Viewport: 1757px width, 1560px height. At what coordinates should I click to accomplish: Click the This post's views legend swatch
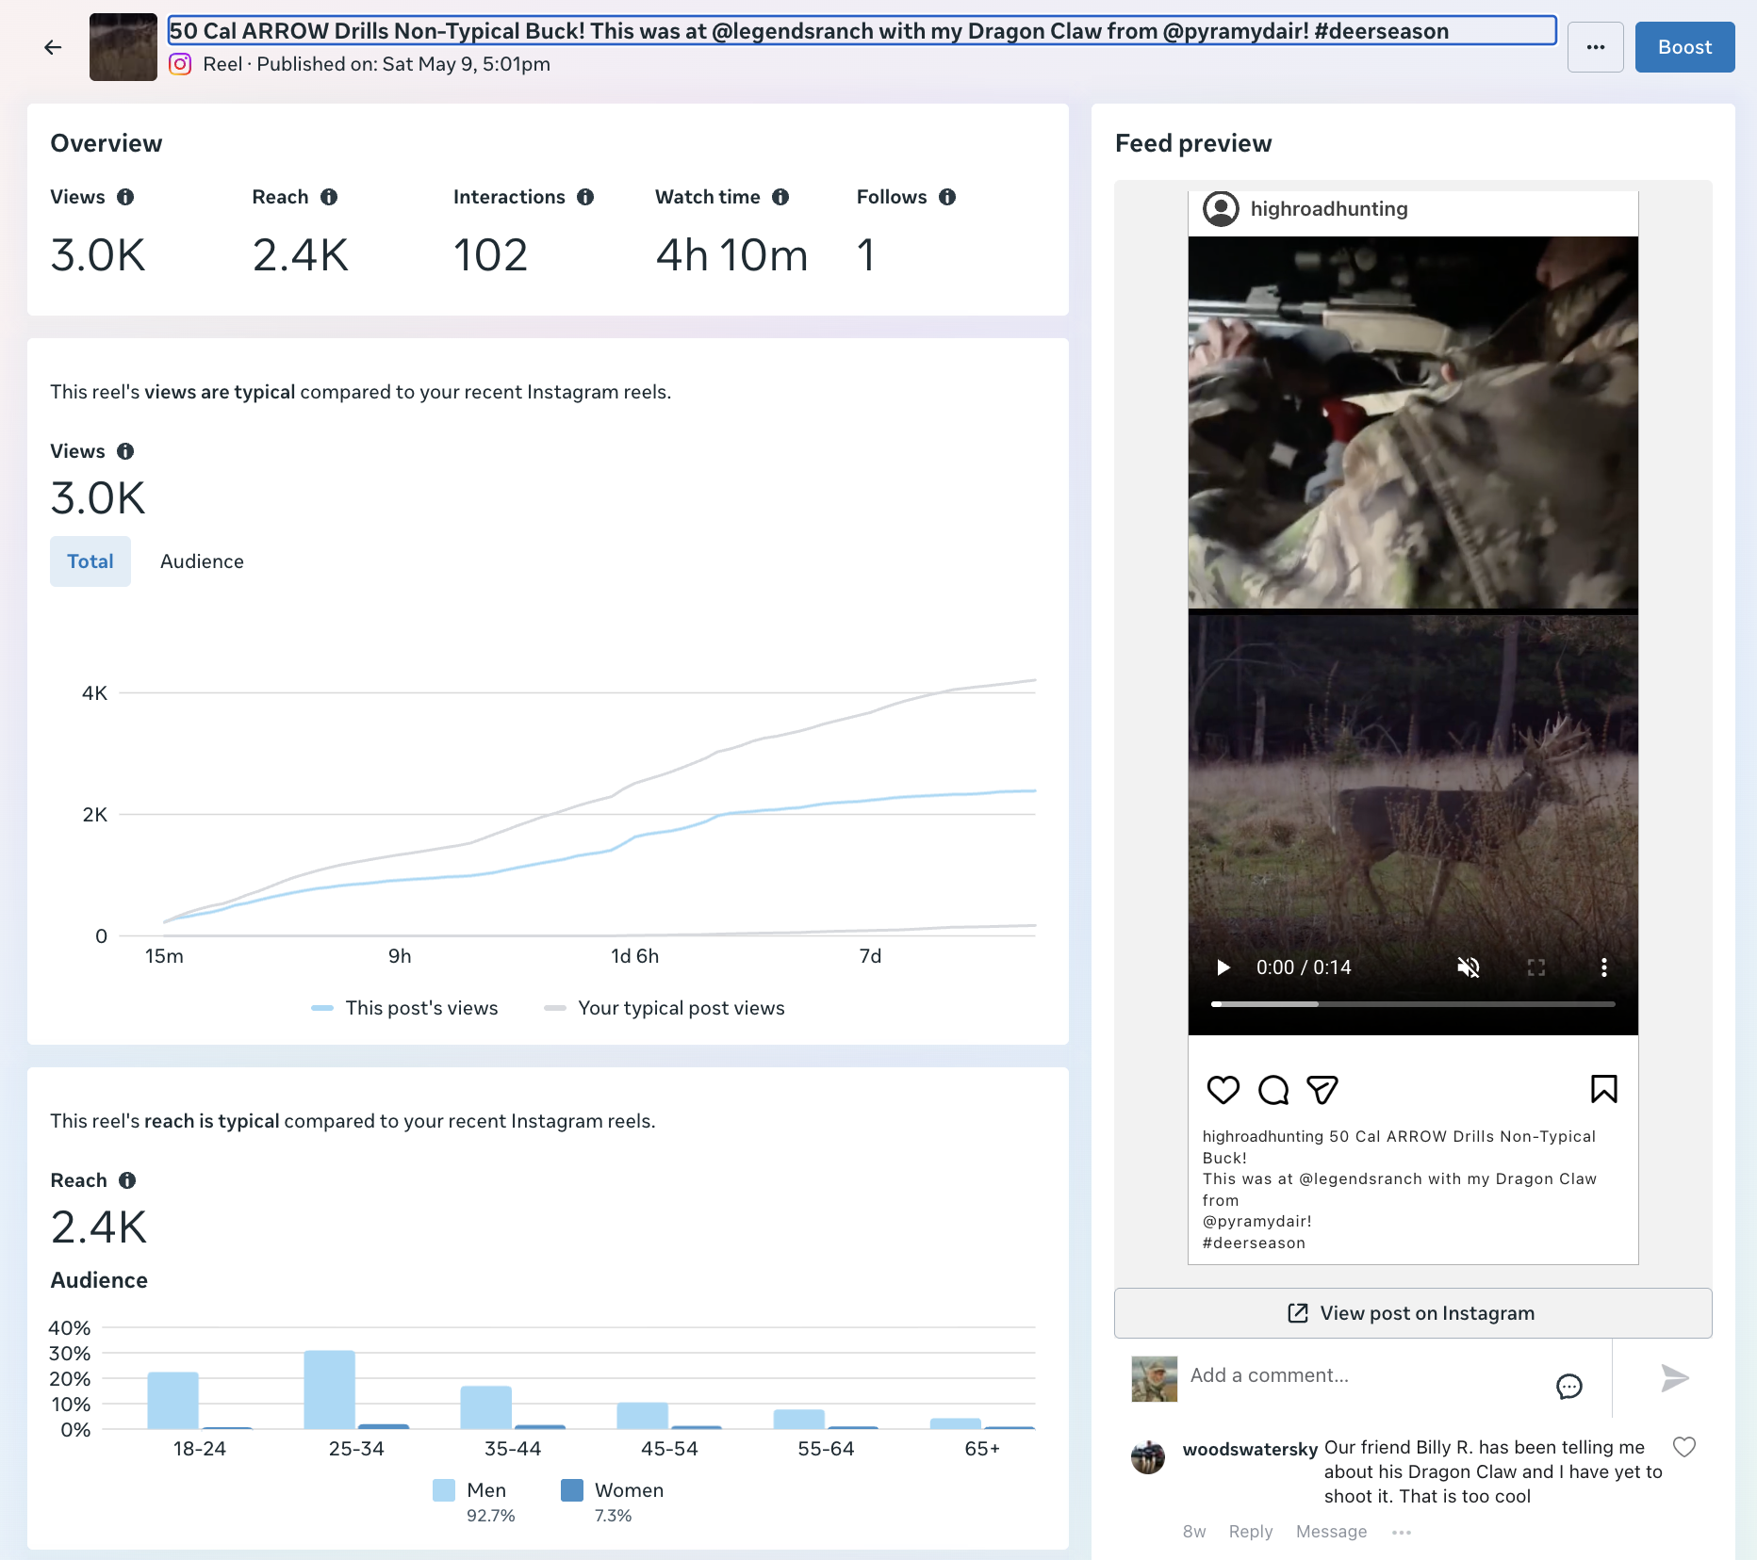pyautogui.click(x=322, y=1008)
